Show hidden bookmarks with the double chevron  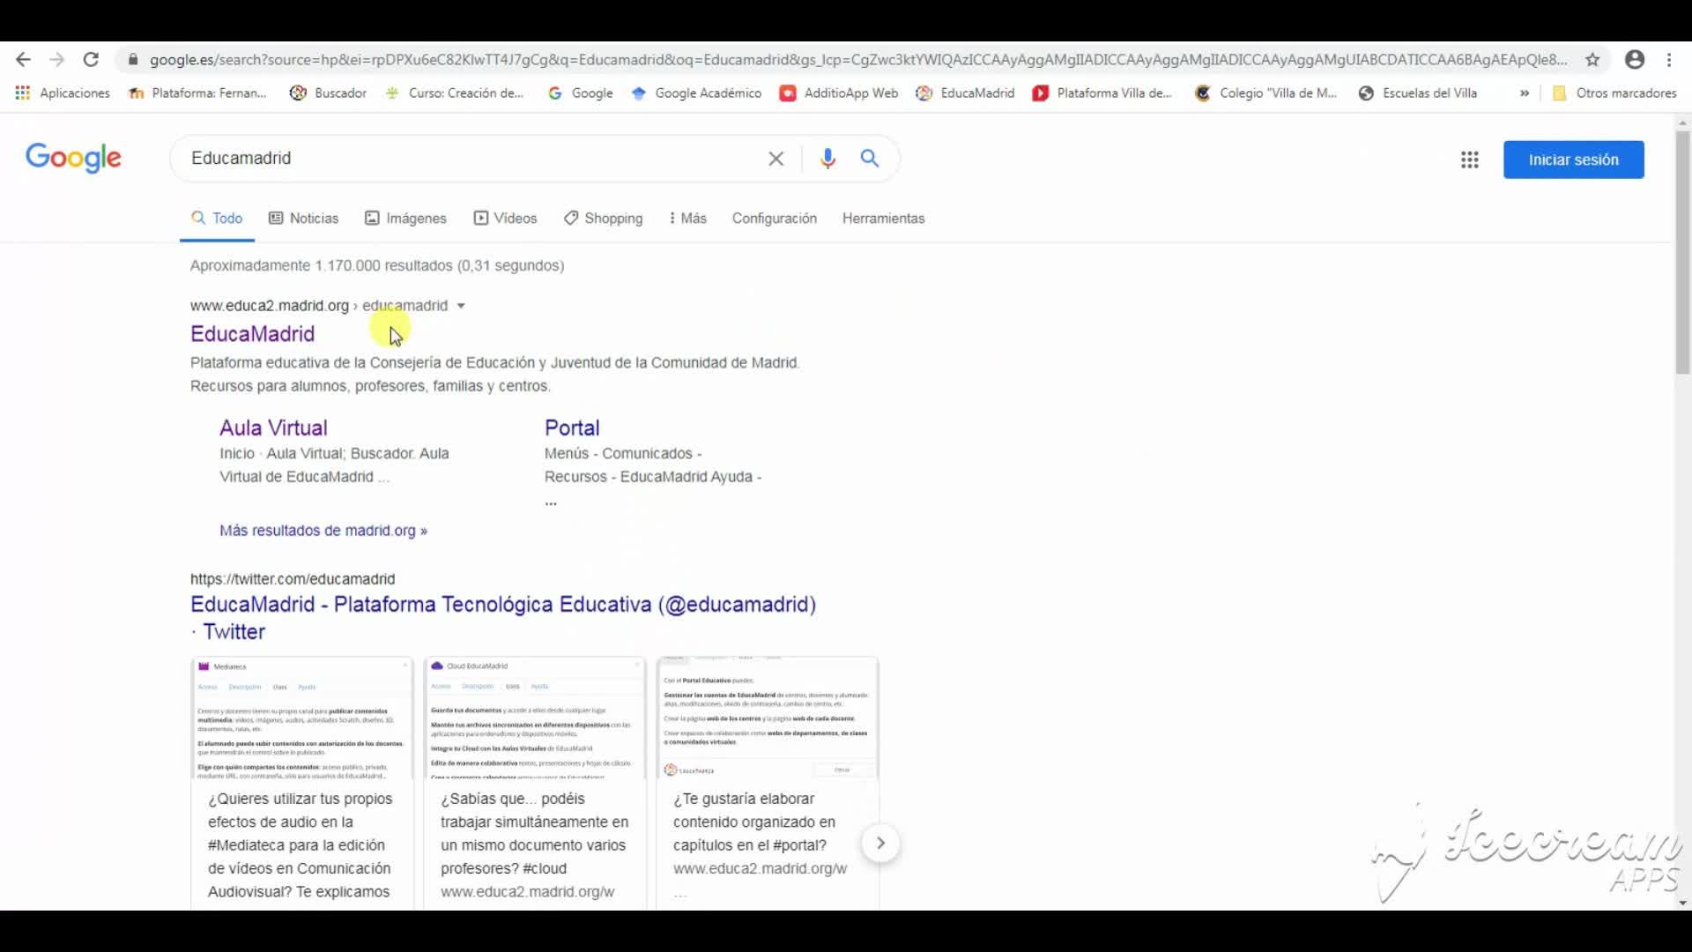pos(1525,93)
